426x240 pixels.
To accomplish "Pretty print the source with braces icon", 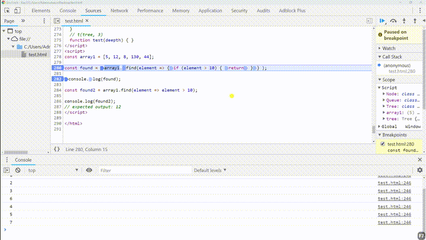I will (x=57, y=149).
